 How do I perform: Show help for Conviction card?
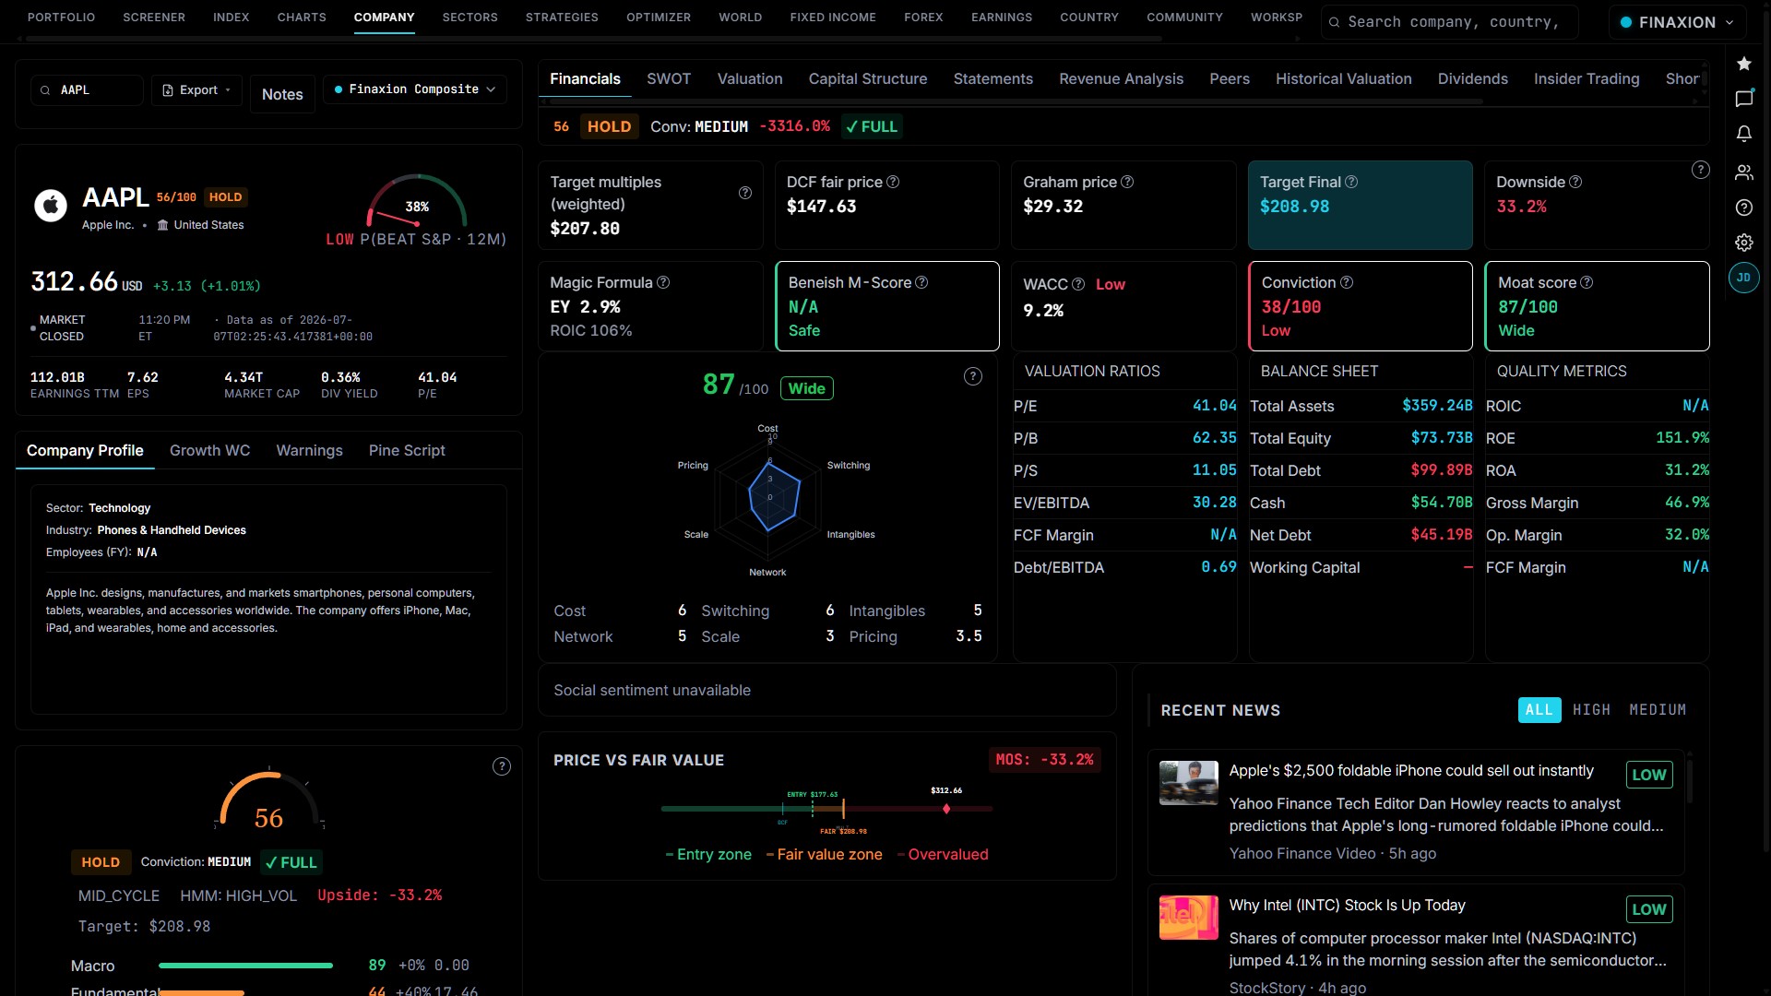1347,282
